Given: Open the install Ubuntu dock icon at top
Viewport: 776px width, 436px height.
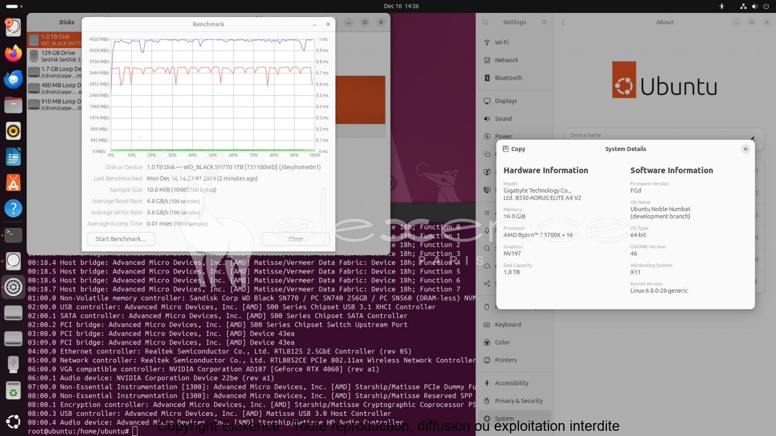Looking at the screenshot, I should click(13, 27).
